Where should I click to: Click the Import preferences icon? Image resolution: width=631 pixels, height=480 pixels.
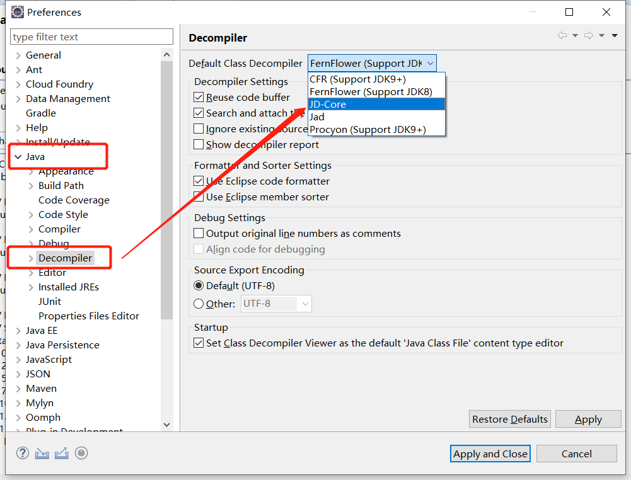(42, 454)
